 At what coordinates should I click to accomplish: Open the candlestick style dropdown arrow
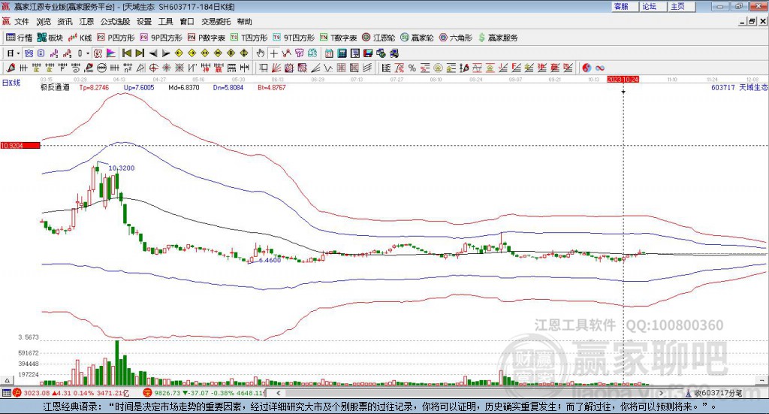(88, 53)
